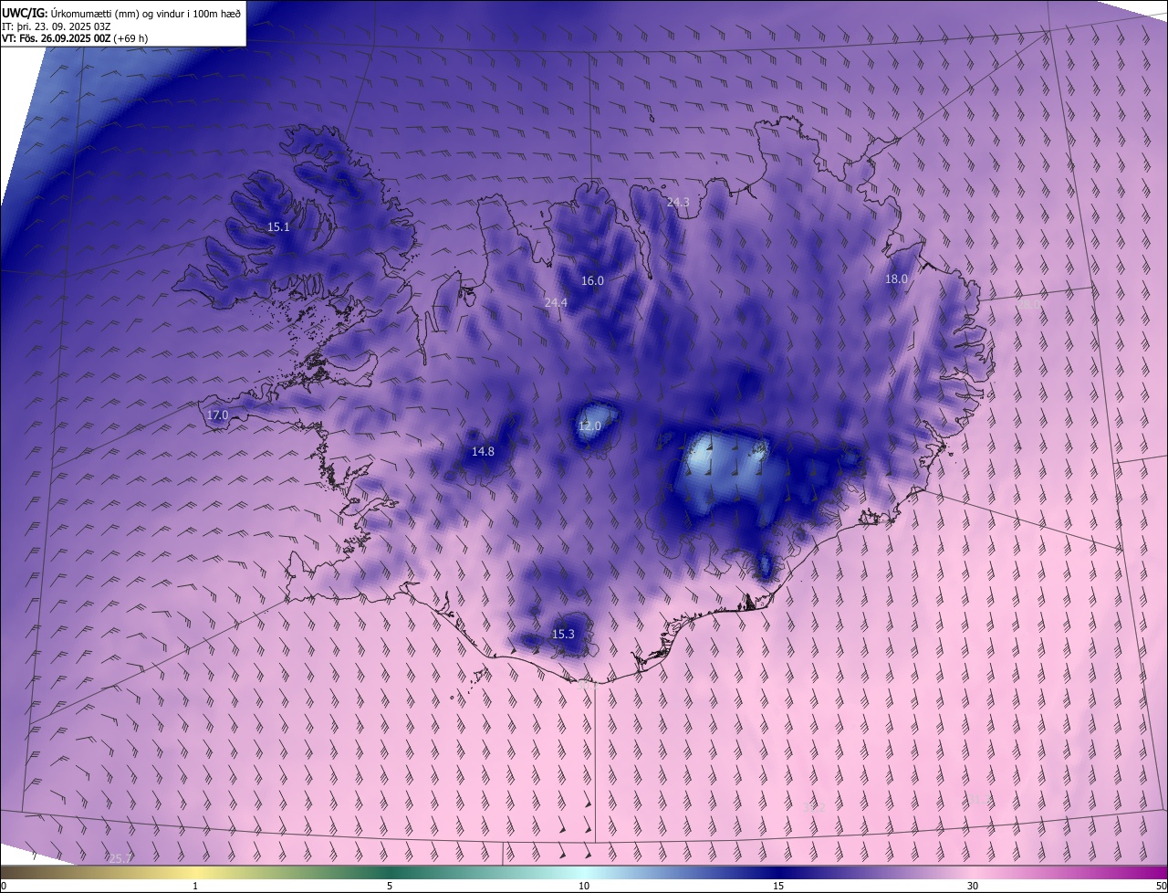Click the 24.3 value on the north coast
Screen dimensions: 1168x893
tap(678, 202)
